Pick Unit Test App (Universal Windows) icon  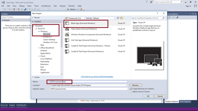tap(67, 40)
